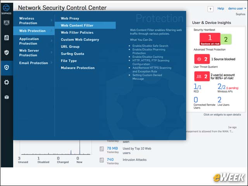Click the Help link
248x186 pixels.
(220, 9)
